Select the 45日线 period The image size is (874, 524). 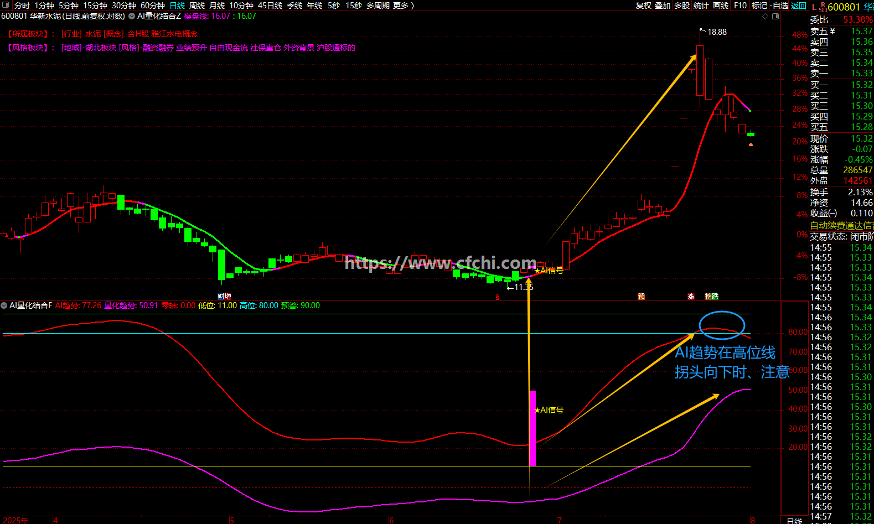[270, 6]
